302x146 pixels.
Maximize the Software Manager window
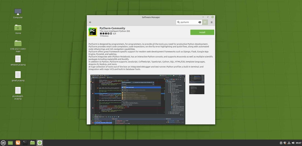point(208,17)
